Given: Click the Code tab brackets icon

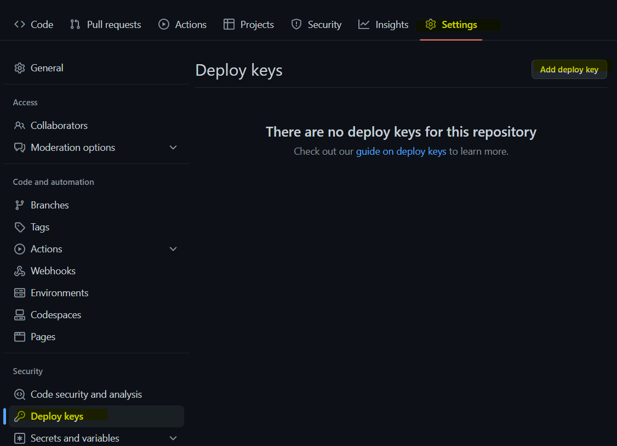Looking at the screenshot, I should [x=20, y=25].
